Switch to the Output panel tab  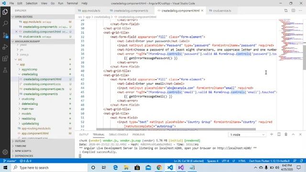[x=84, y=135]
